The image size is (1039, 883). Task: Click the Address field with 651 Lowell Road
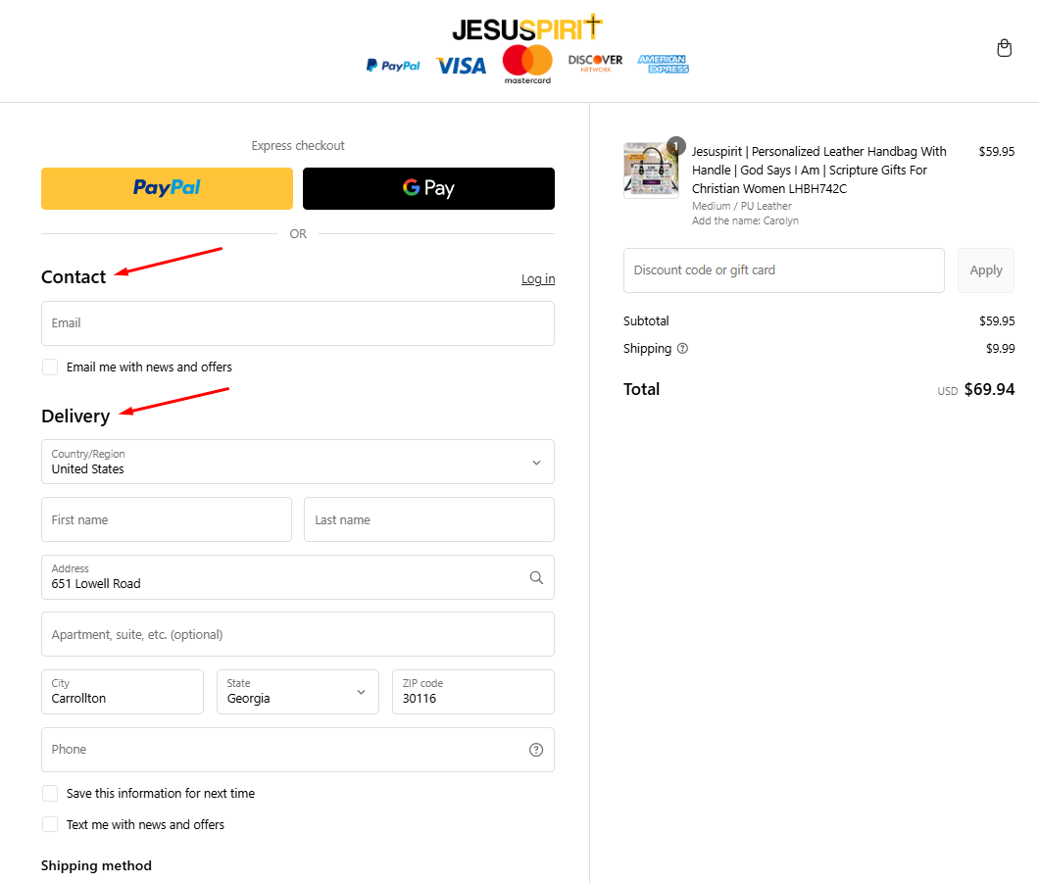(x=298, y=577)
